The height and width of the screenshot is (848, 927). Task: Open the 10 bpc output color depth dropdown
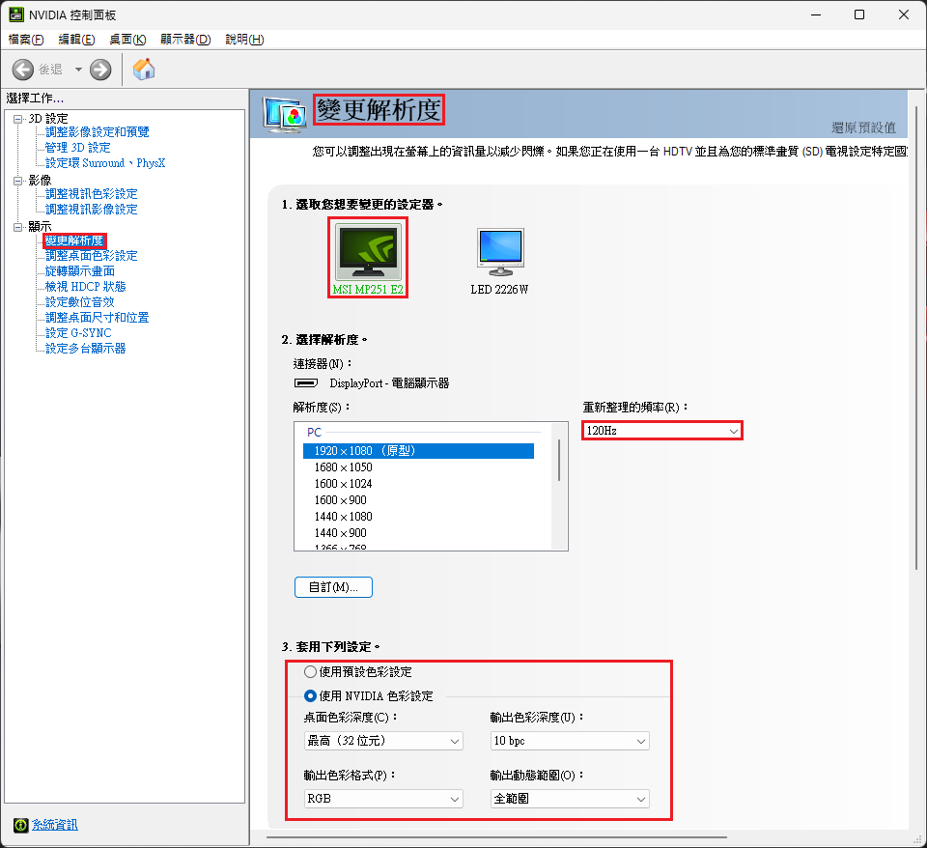point(570,741)
